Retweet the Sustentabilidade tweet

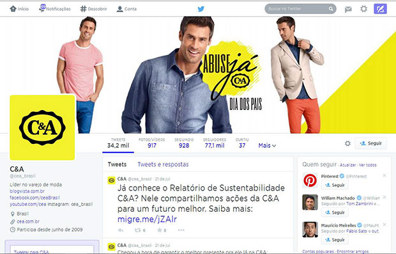(138, 230)
